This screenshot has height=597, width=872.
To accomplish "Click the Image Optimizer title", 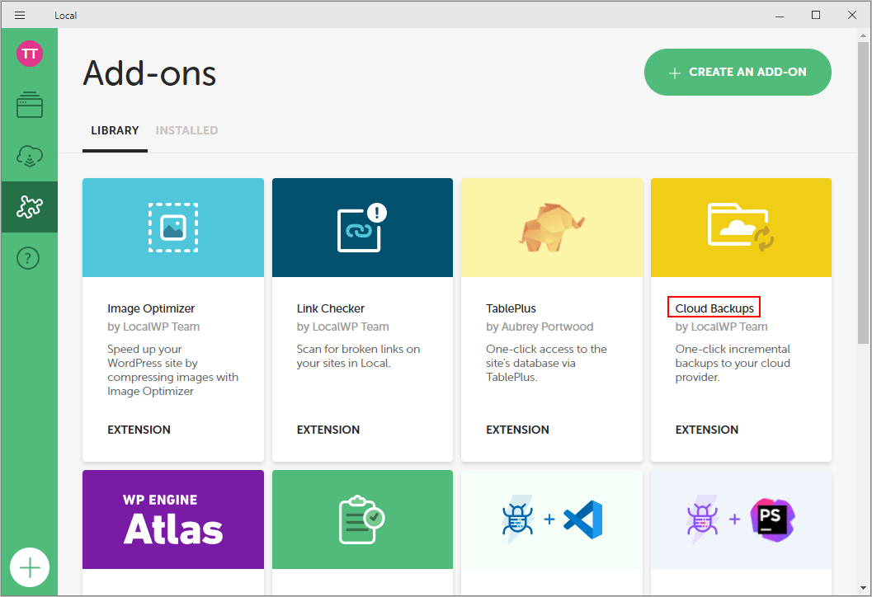I will click(151, 308).
